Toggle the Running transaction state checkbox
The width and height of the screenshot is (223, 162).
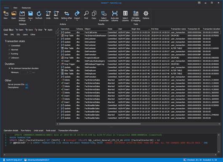pyautogui.click(x=9, y=54)
